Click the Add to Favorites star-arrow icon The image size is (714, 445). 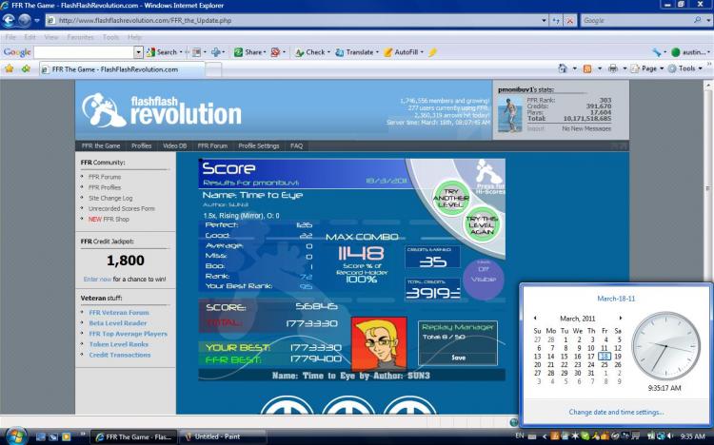[x=26, y=68]
